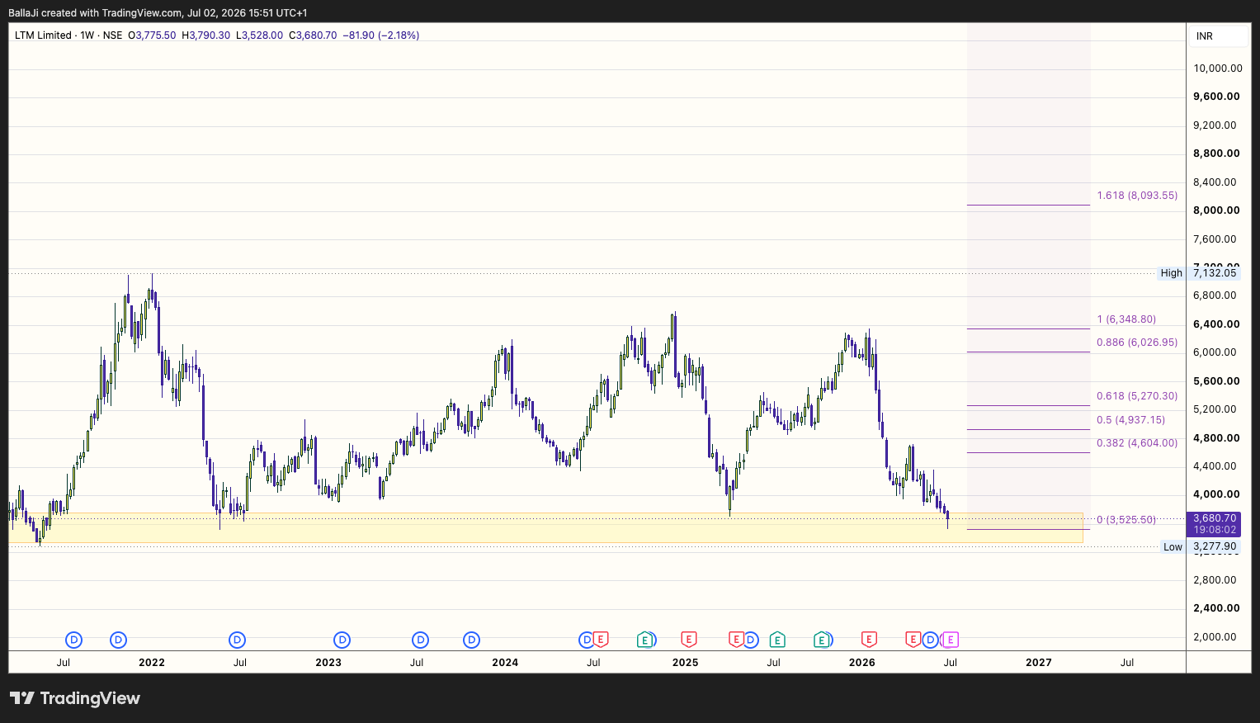The image size is (1260, 723).
Task: Click the open value O3,775.50
Action: coord(152,35)
